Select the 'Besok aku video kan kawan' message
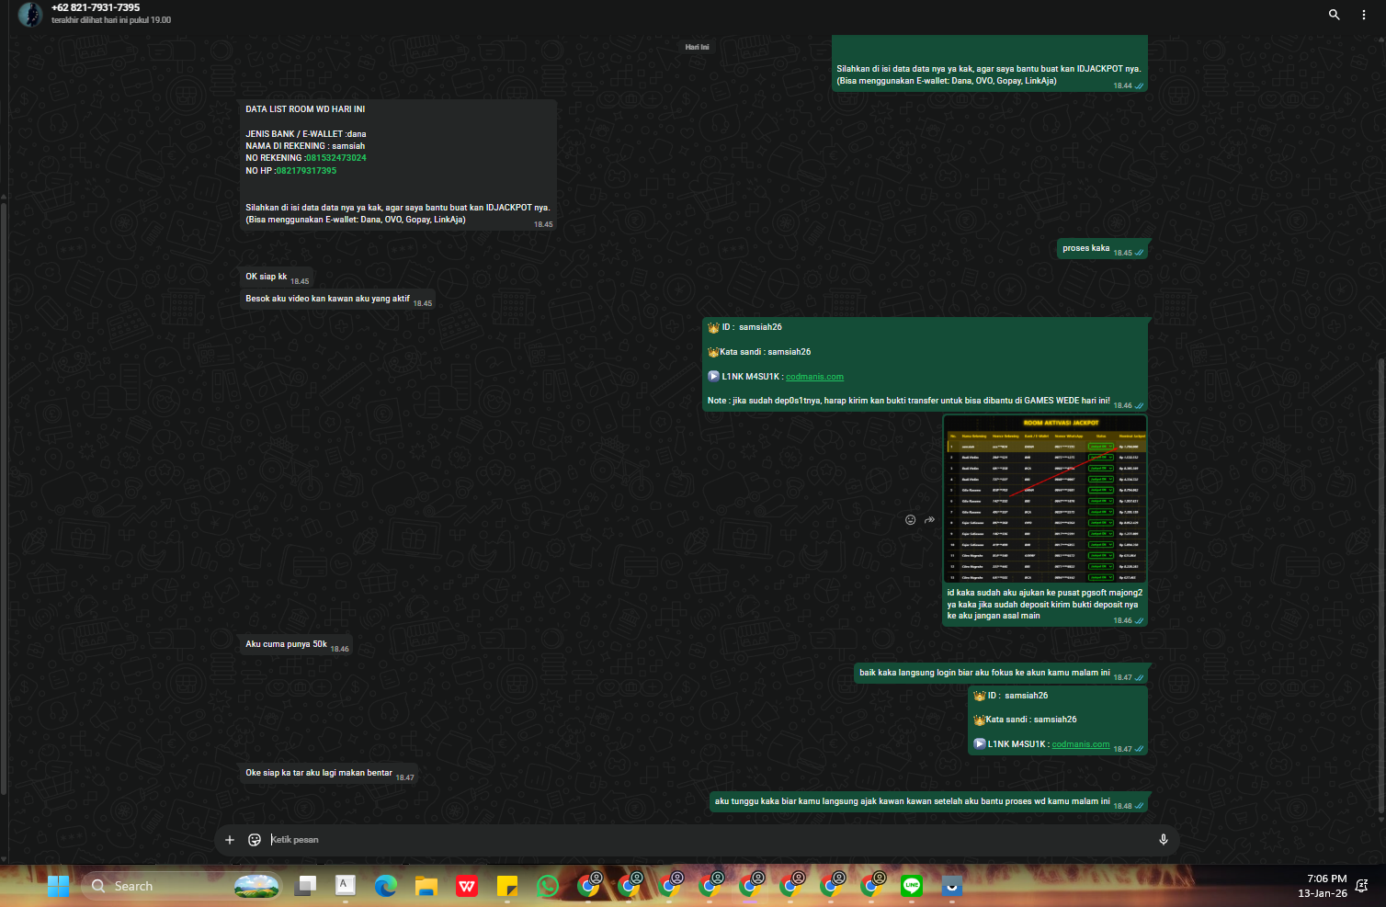Viewport: 1386px width, 907px height. (x=338, y=299)
